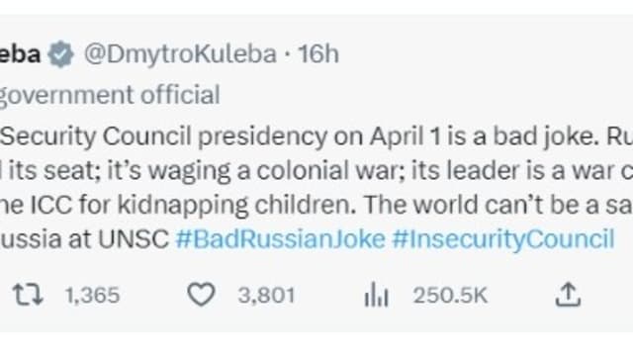Screen dimensions: 633x356
Task: Click the government official label
Action: pos(110,95)
